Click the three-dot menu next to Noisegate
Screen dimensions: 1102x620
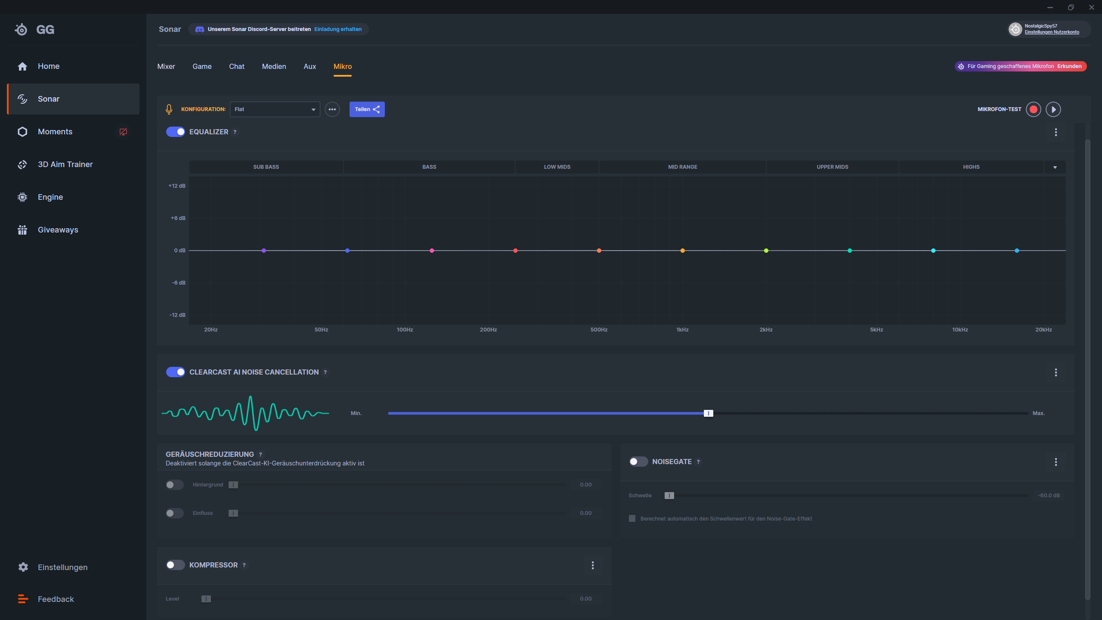coord(1057,462)
